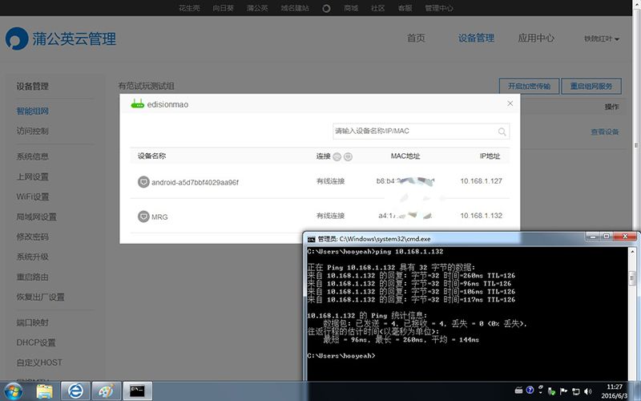Click the 重启组网服务 button
Image resolution: width=641 pixels, height=401 pixels.
591,87
